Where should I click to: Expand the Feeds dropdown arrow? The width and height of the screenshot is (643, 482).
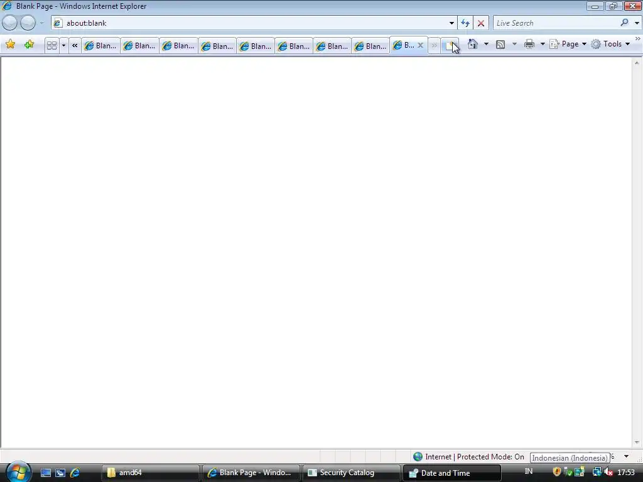tap(514, 44)
